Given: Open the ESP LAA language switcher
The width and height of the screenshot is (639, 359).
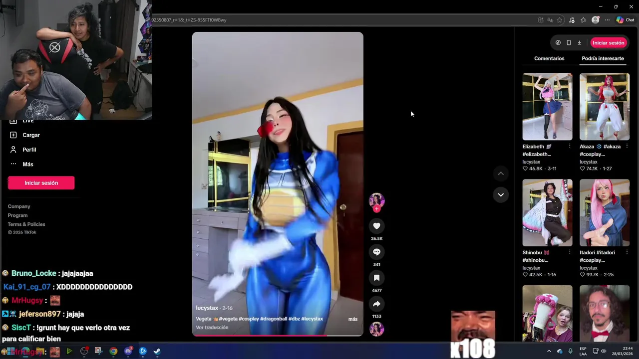Looking at the screenshot, I should (x=583, y=351).
